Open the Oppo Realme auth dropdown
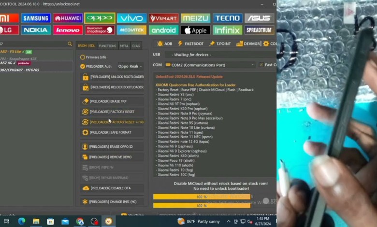377x227 pixels. 130,66
